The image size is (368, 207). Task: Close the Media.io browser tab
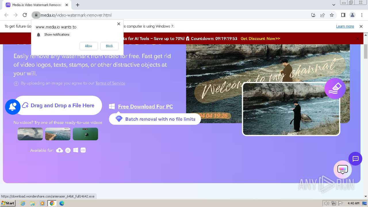pos(67,5)
